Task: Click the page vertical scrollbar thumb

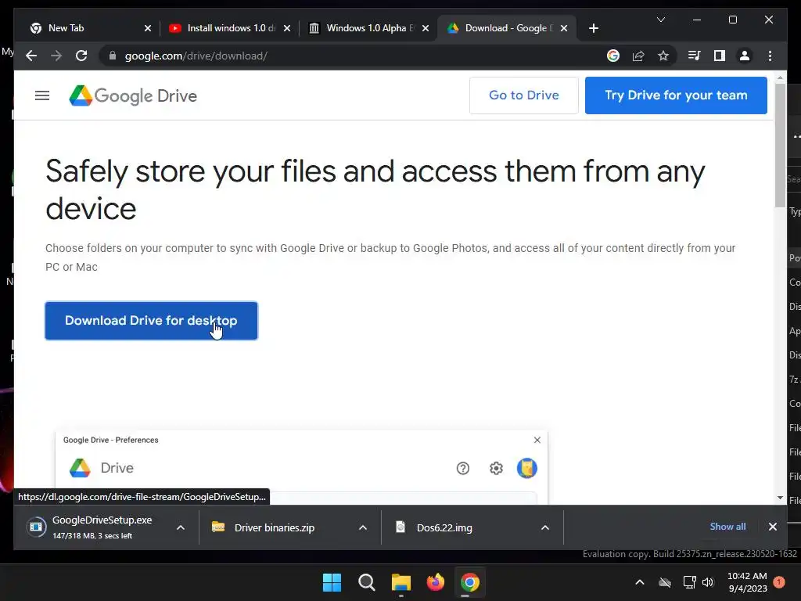Action: click(x=780, y=145)
